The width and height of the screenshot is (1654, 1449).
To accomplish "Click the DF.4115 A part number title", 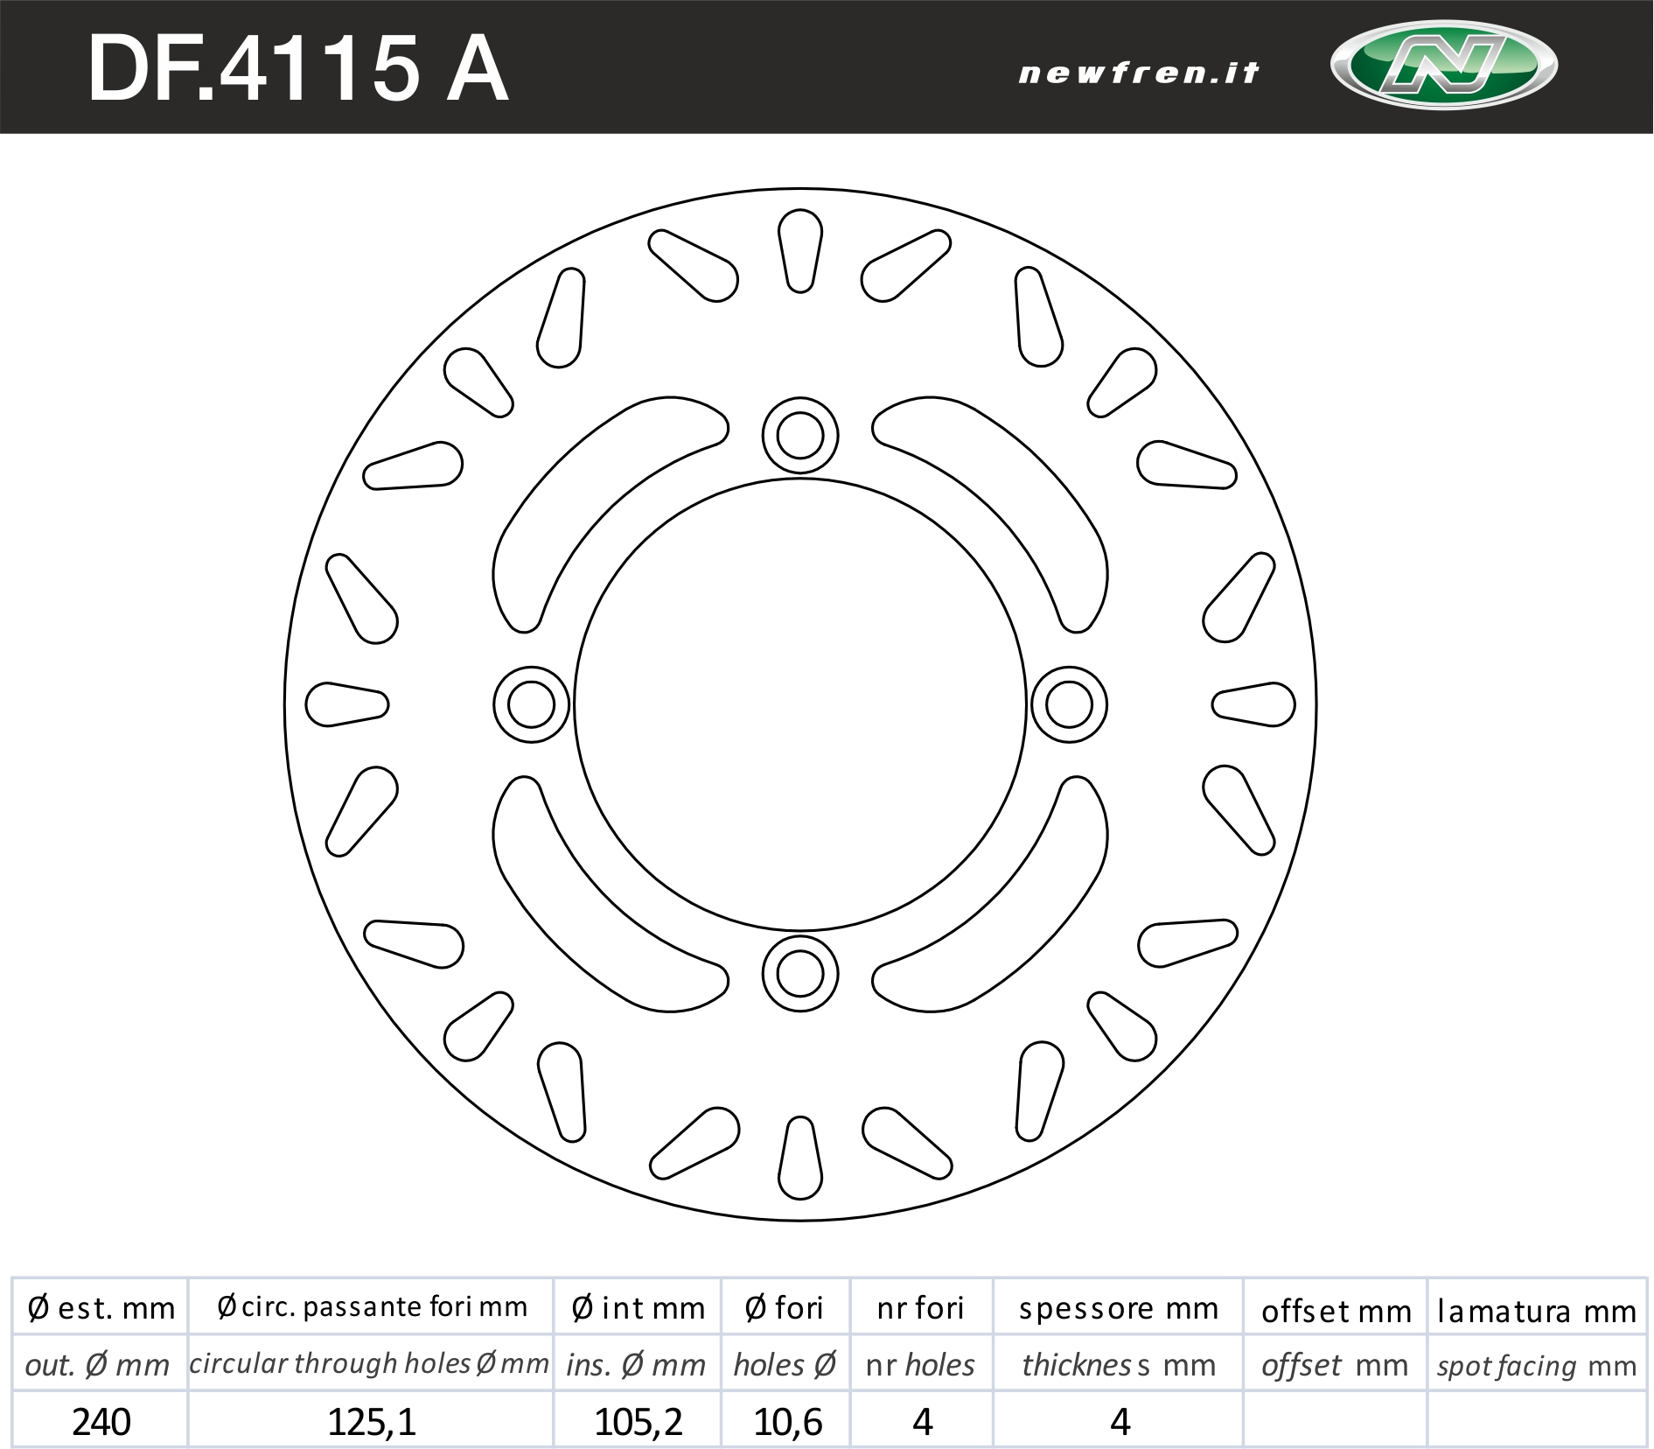I will pos(298,70).
